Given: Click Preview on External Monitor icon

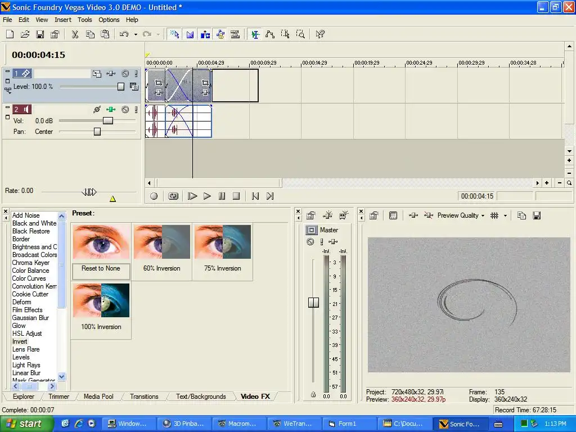Looking at the screenshot, I should point(393,215).
